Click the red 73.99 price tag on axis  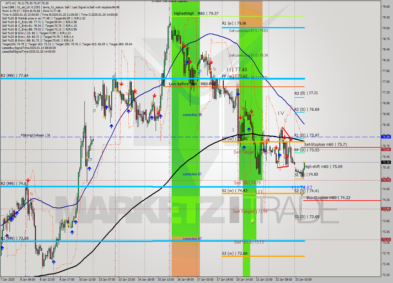pos(386,209)
